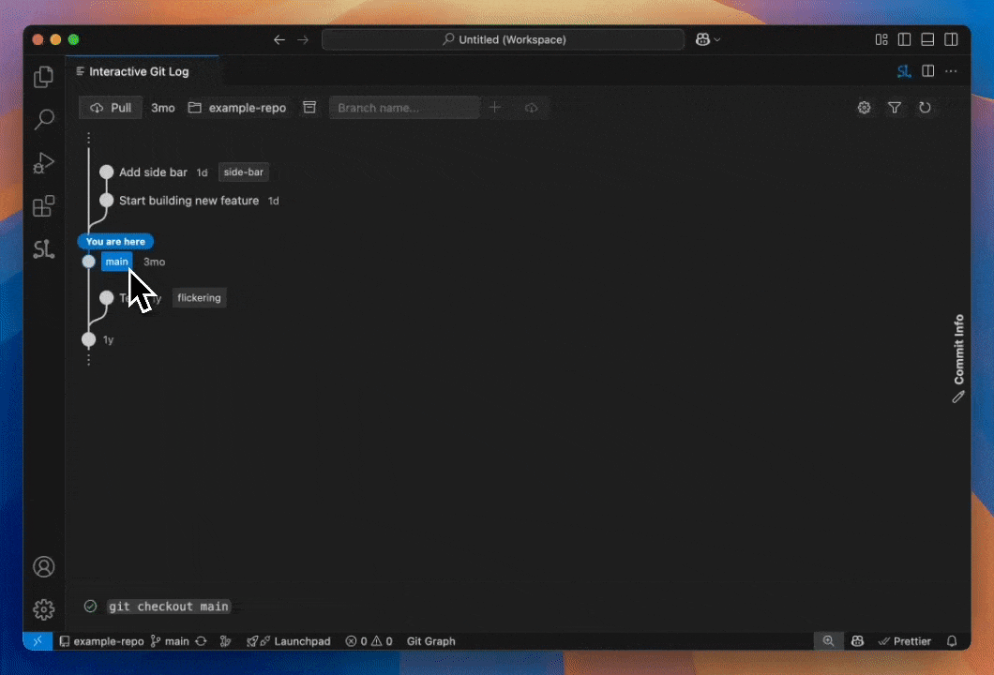Open the Extensions view
Viewport: 994px width, 675px height.
pyautogui.click(x=44, y=205)
